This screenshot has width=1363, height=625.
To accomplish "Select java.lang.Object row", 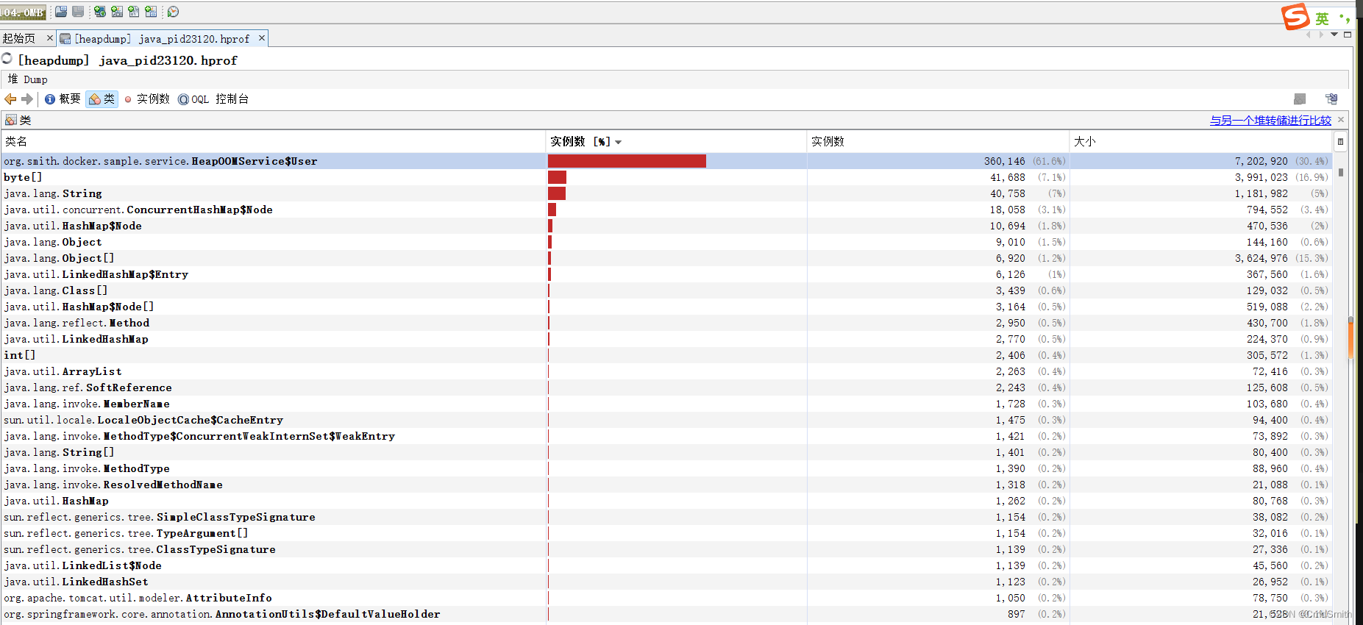I will [x=666, y=242].
